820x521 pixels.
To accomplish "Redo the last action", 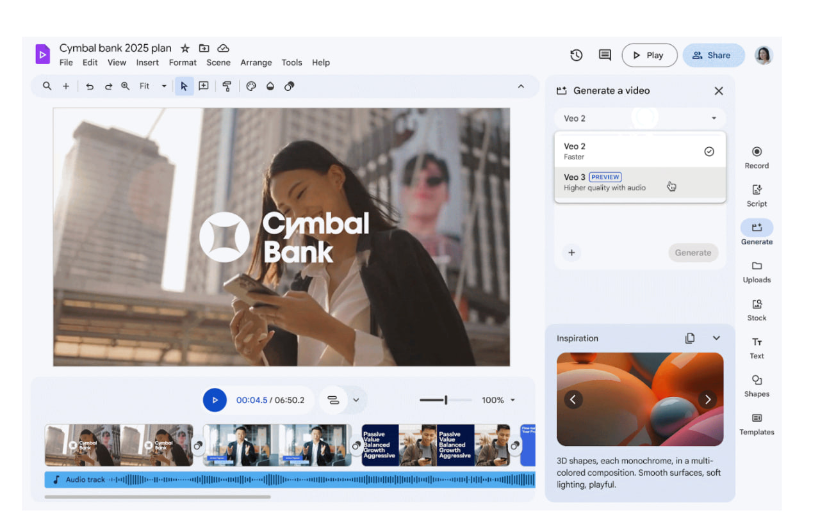I will 108,86.
